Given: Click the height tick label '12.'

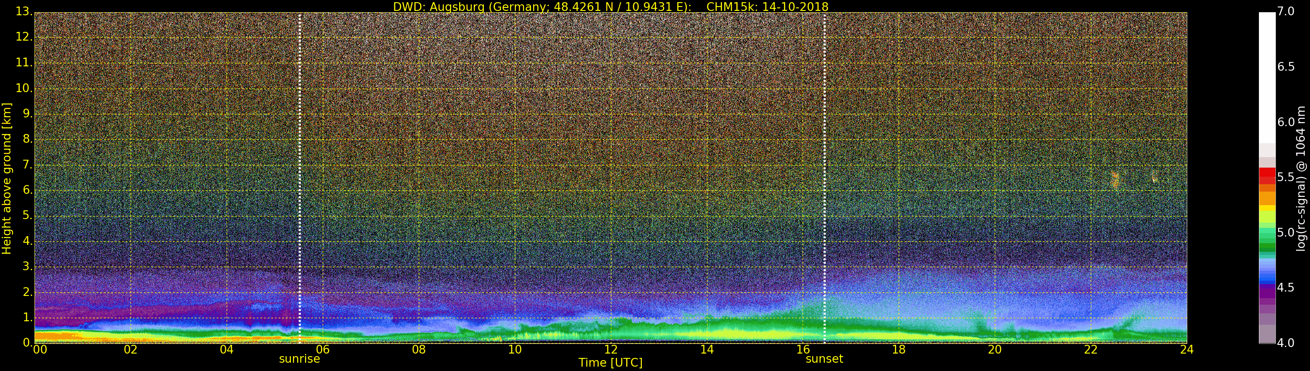Looking at the screenshot, I should (24, 37).
